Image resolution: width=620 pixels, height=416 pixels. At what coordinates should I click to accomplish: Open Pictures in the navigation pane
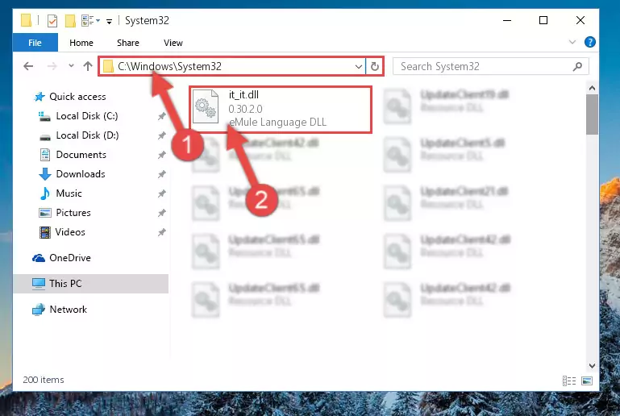coord(73,213)
